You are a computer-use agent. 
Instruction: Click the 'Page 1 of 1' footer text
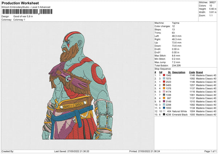pos(210,151)
